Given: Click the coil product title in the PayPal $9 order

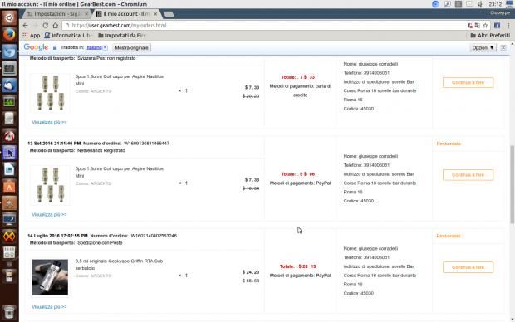Looking at the screenshot, I should (x=120, y=172).
